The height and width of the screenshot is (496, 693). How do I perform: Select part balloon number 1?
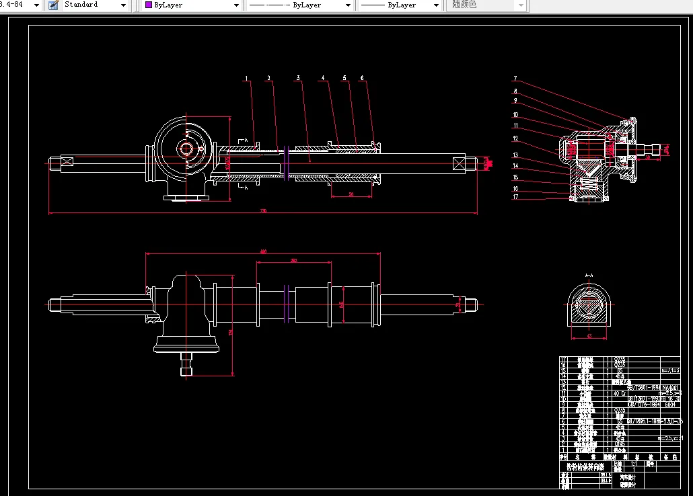pyautogui.click(x=247, y=79)
